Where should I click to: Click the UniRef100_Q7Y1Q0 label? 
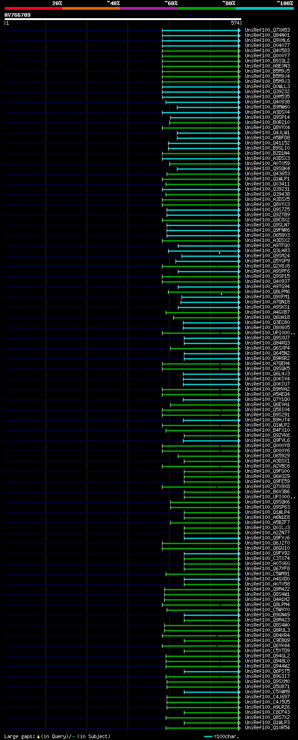(267, 399)
